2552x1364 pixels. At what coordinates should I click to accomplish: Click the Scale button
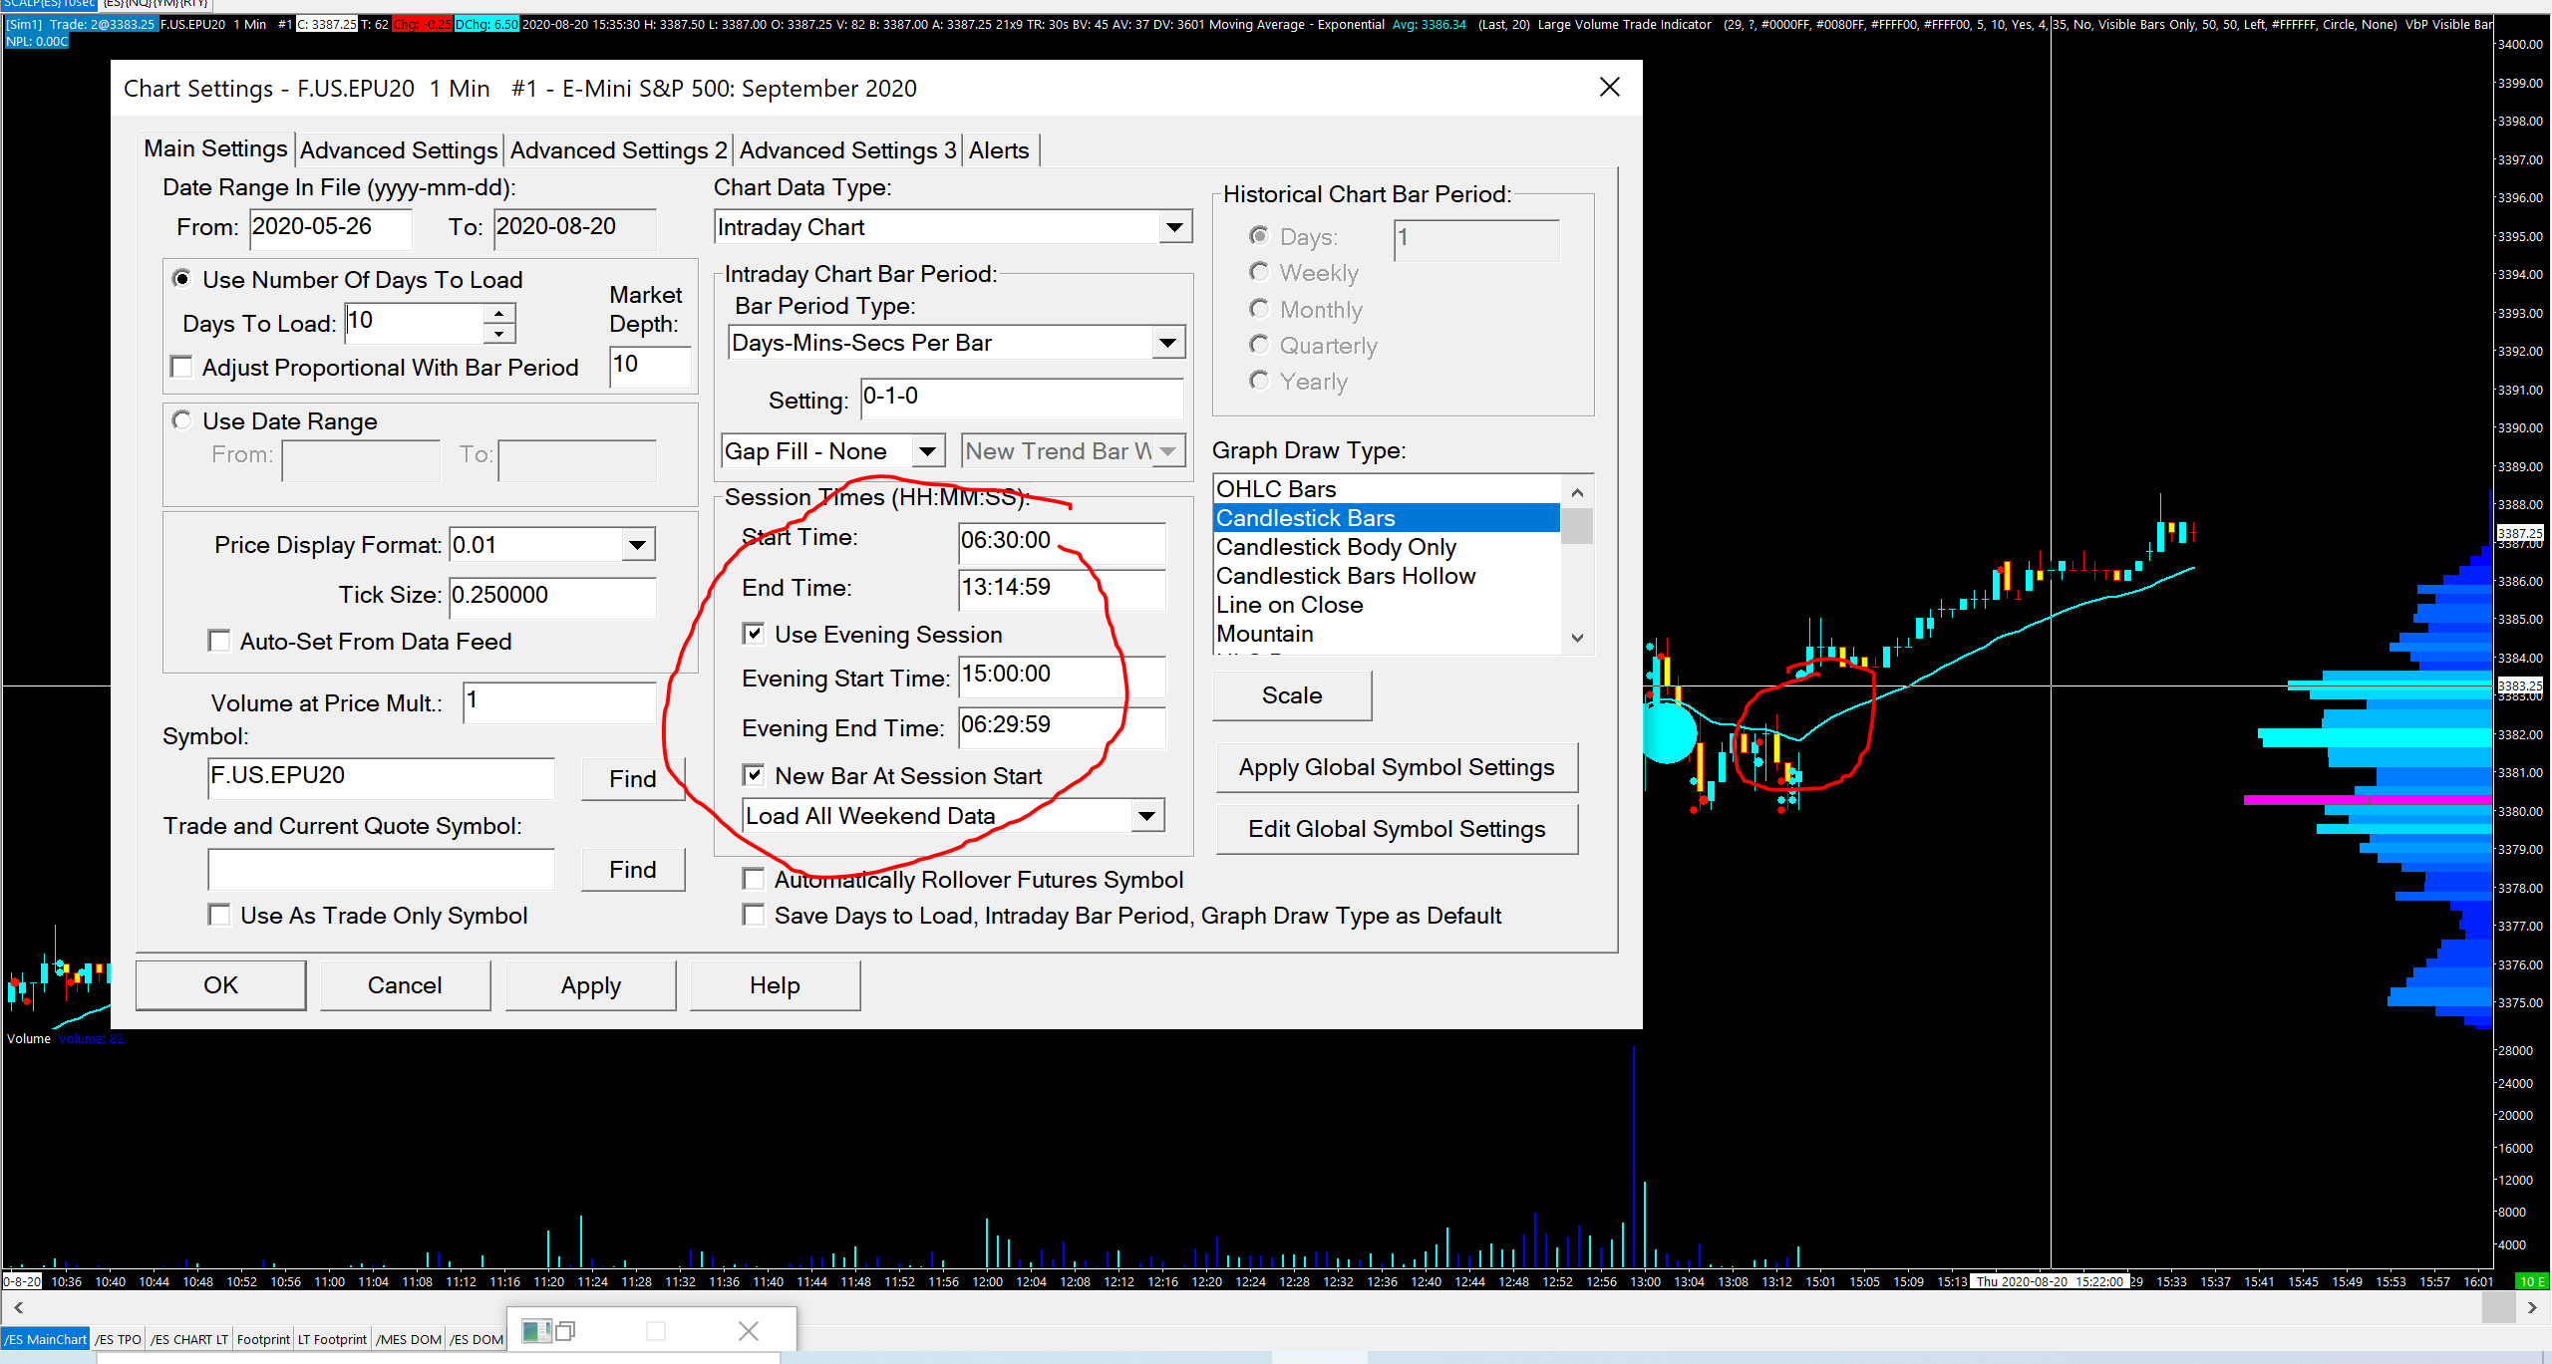coord(1291,695)
